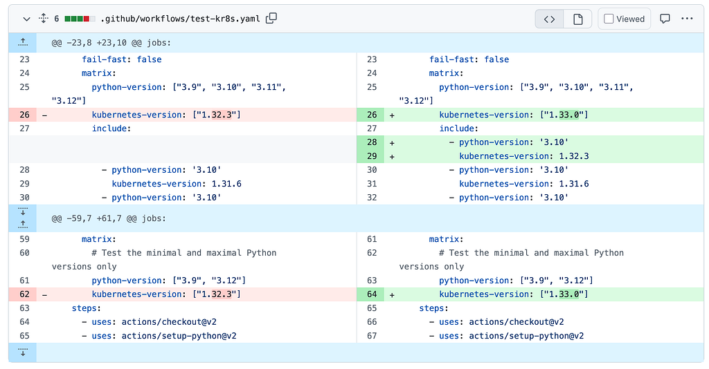This screenshot has height=369, width=709.
Task: Select deleted line number 26
Action: click(24, 115)
